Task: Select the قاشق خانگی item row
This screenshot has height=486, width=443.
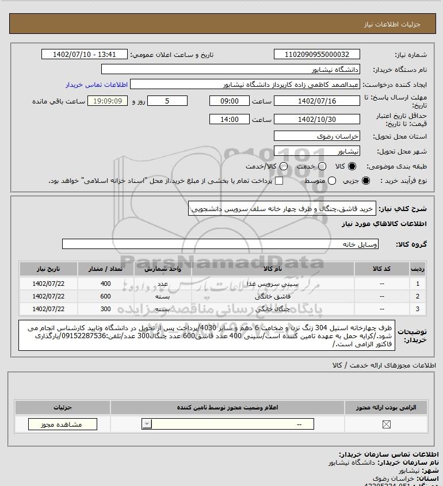Action: (223, 296)
